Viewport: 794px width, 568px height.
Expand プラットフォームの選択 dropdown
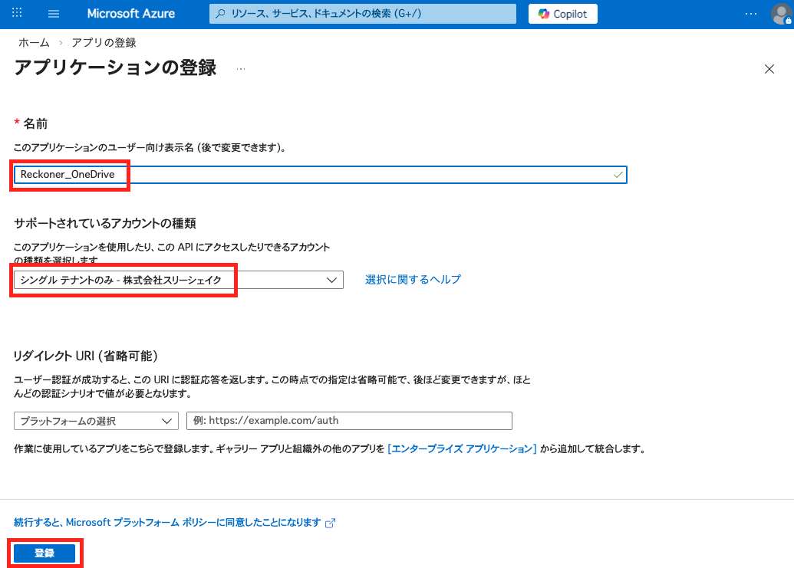click(96, 421)
